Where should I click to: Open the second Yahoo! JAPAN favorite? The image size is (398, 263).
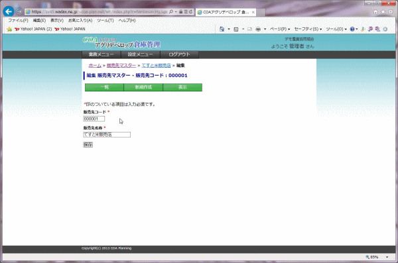coord(70,29)
